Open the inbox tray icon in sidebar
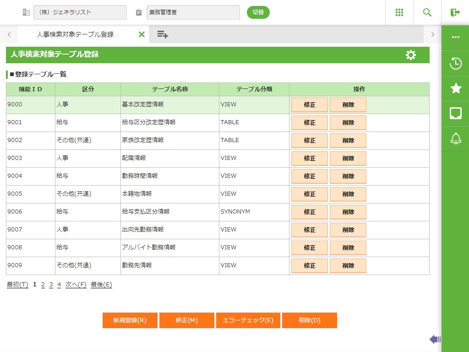The height and width of the screenshot is (352, 469). click(x=456, y=113)
